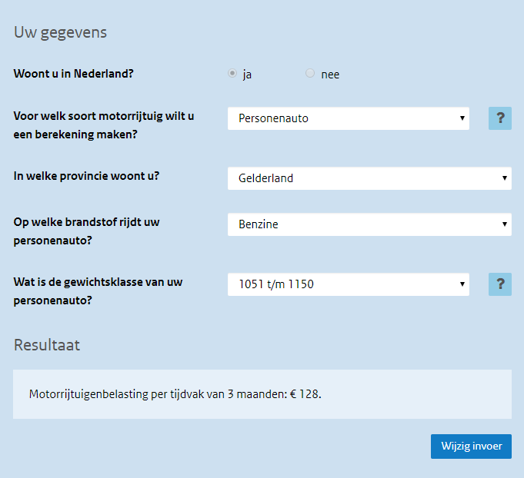Open help for gewichtsklasse question
Screen dimensions: 524x478
(x=500, y=284)
